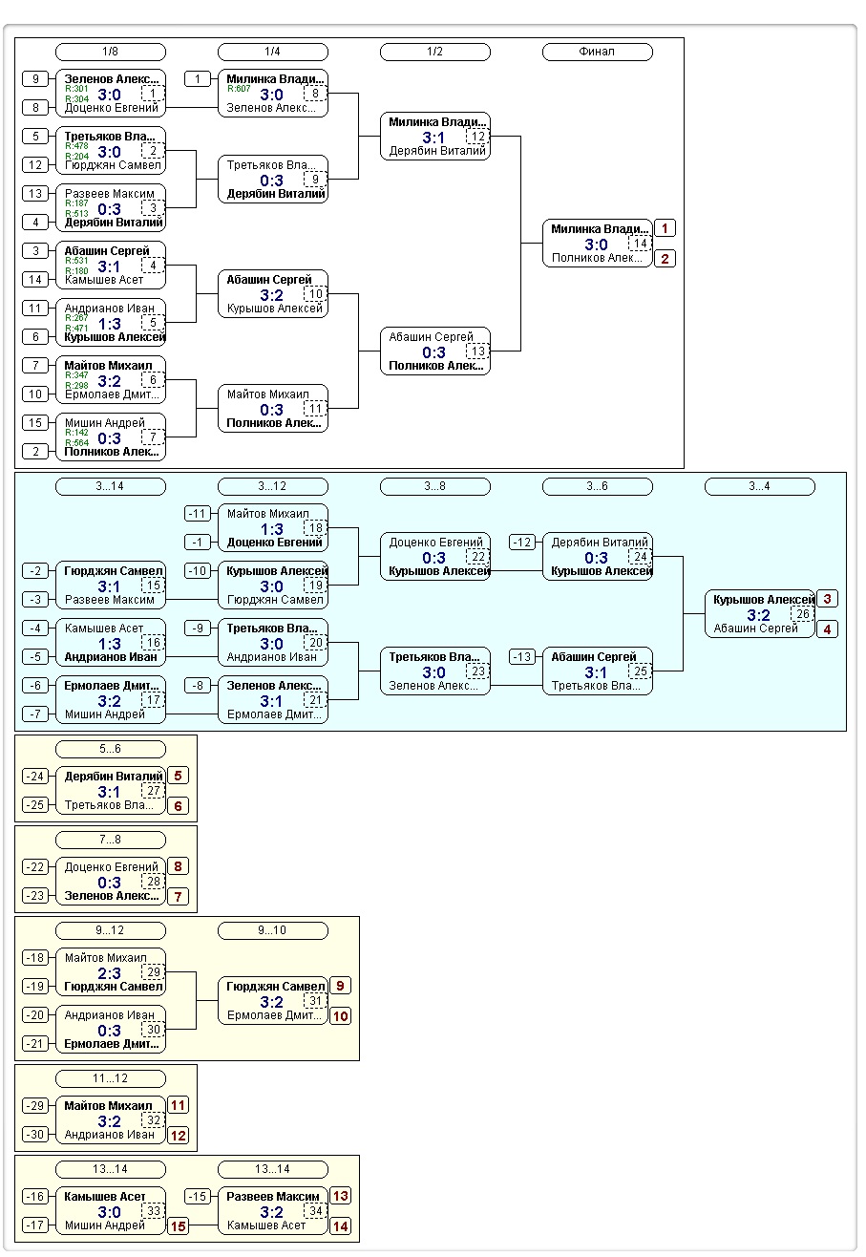Select the "9...10" bracket header
Image resolution: width=866 pixels, height=1257 pixels.
click(x=273, y=930)
